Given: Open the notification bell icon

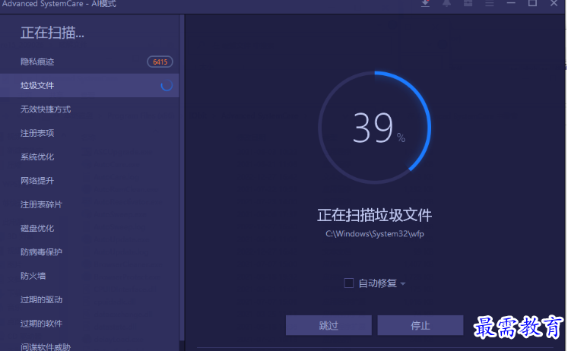Looking at the screenshot, I should click(446, 3).
